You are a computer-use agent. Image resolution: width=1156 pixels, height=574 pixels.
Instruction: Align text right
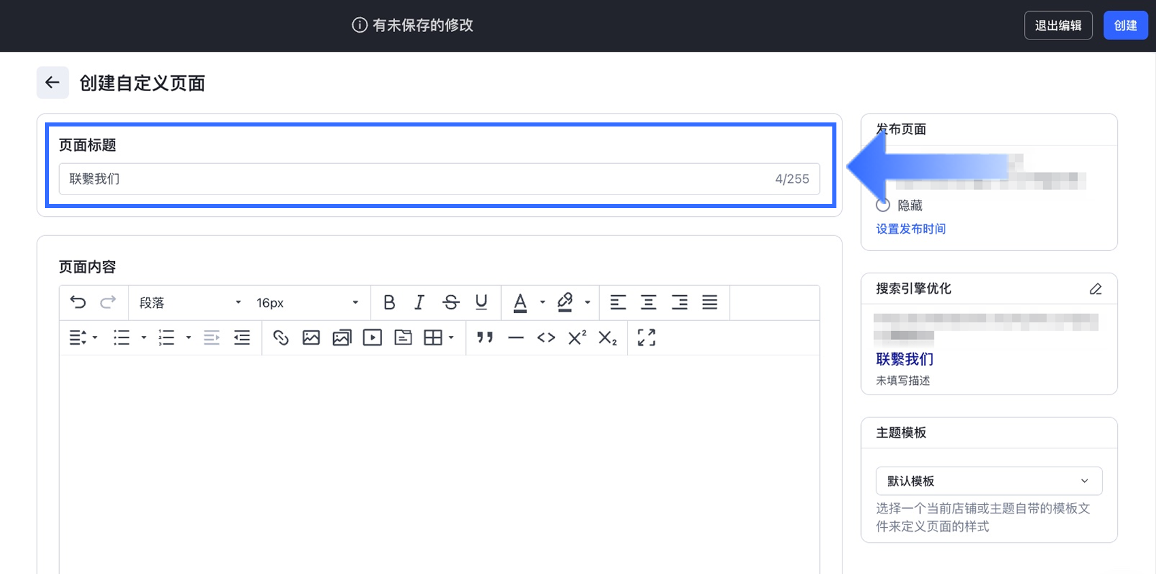(x=679, y=302)
